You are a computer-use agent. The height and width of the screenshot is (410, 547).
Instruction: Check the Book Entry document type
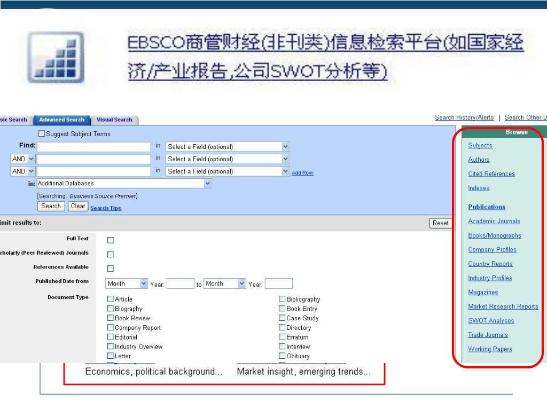(x=282, y=308)
